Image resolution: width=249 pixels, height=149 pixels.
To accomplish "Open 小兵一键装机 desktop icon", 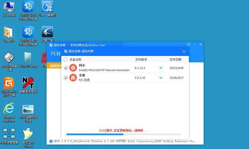I will [x=47, y=9].
